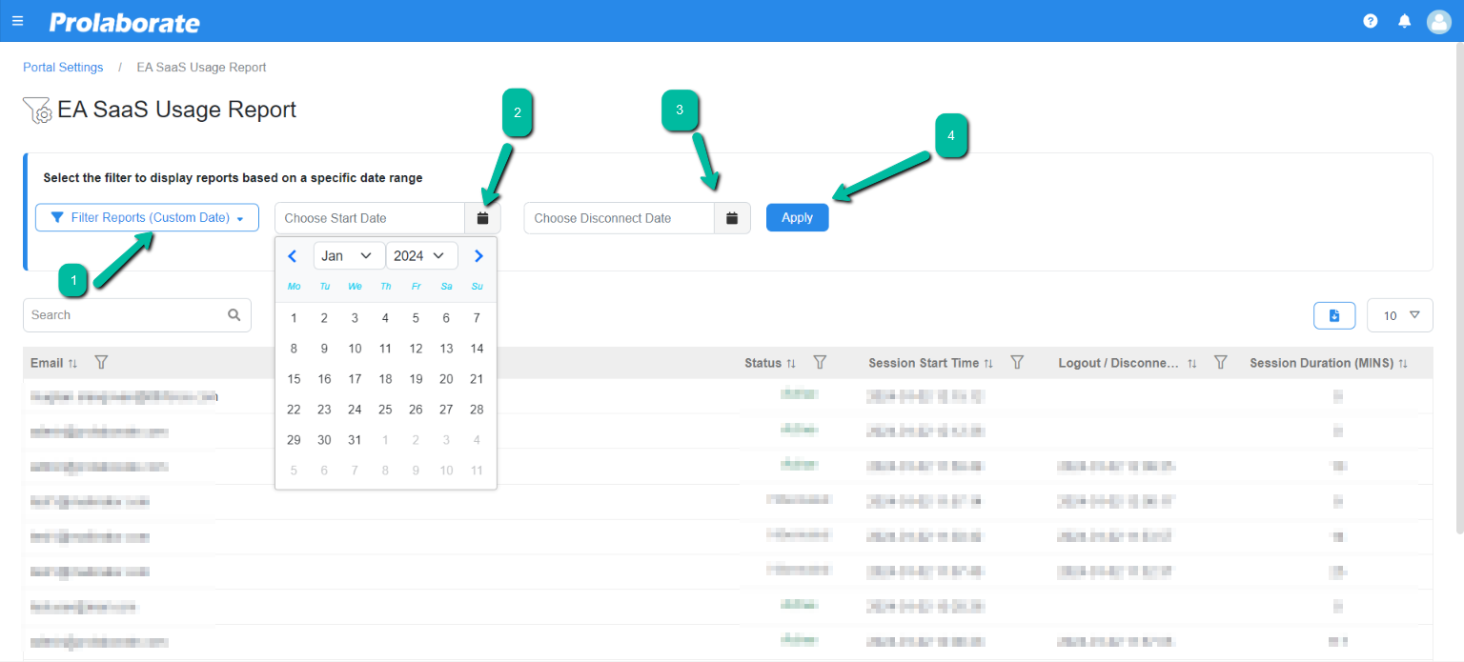Open the rows per page 10 dropdown
Screen dimensions: 1464x662
coord(1400,315)
